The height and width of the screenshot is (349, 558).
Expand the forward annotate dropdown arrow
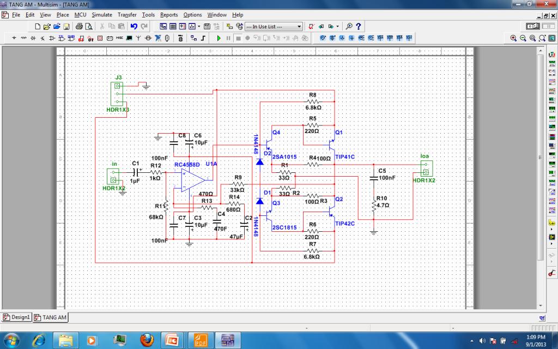pyautogui.click(x=338, y=26)
